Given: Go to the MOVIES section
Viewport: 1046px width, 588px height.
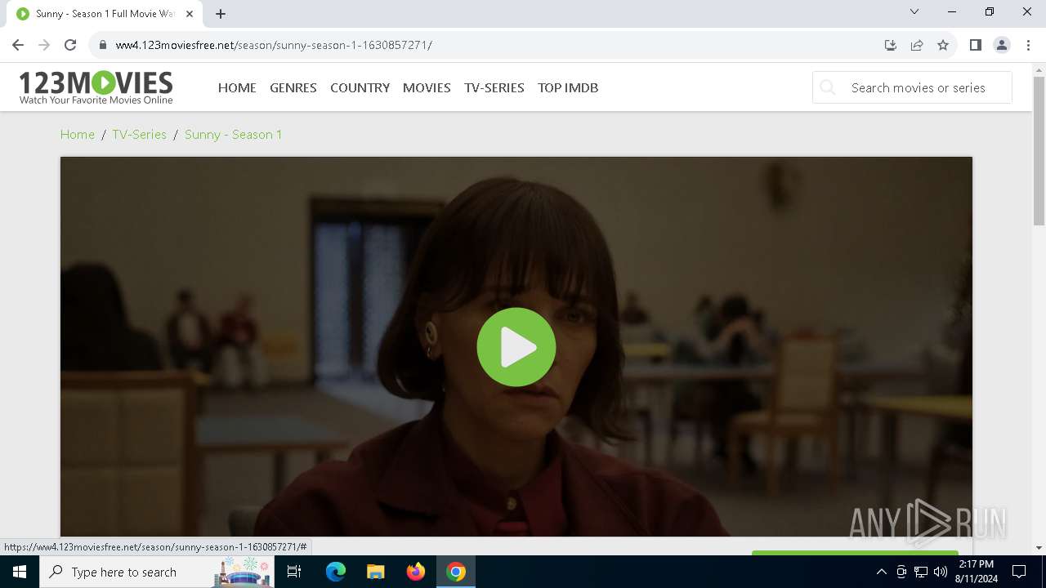Looking at the screenshot, I should pos(427,87).
